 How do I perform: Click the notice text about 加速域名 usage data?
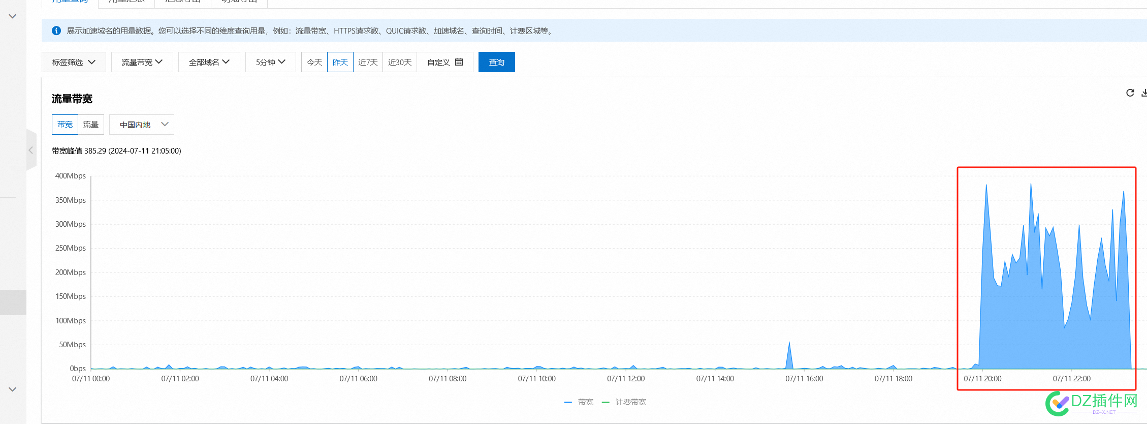point(310,31)
